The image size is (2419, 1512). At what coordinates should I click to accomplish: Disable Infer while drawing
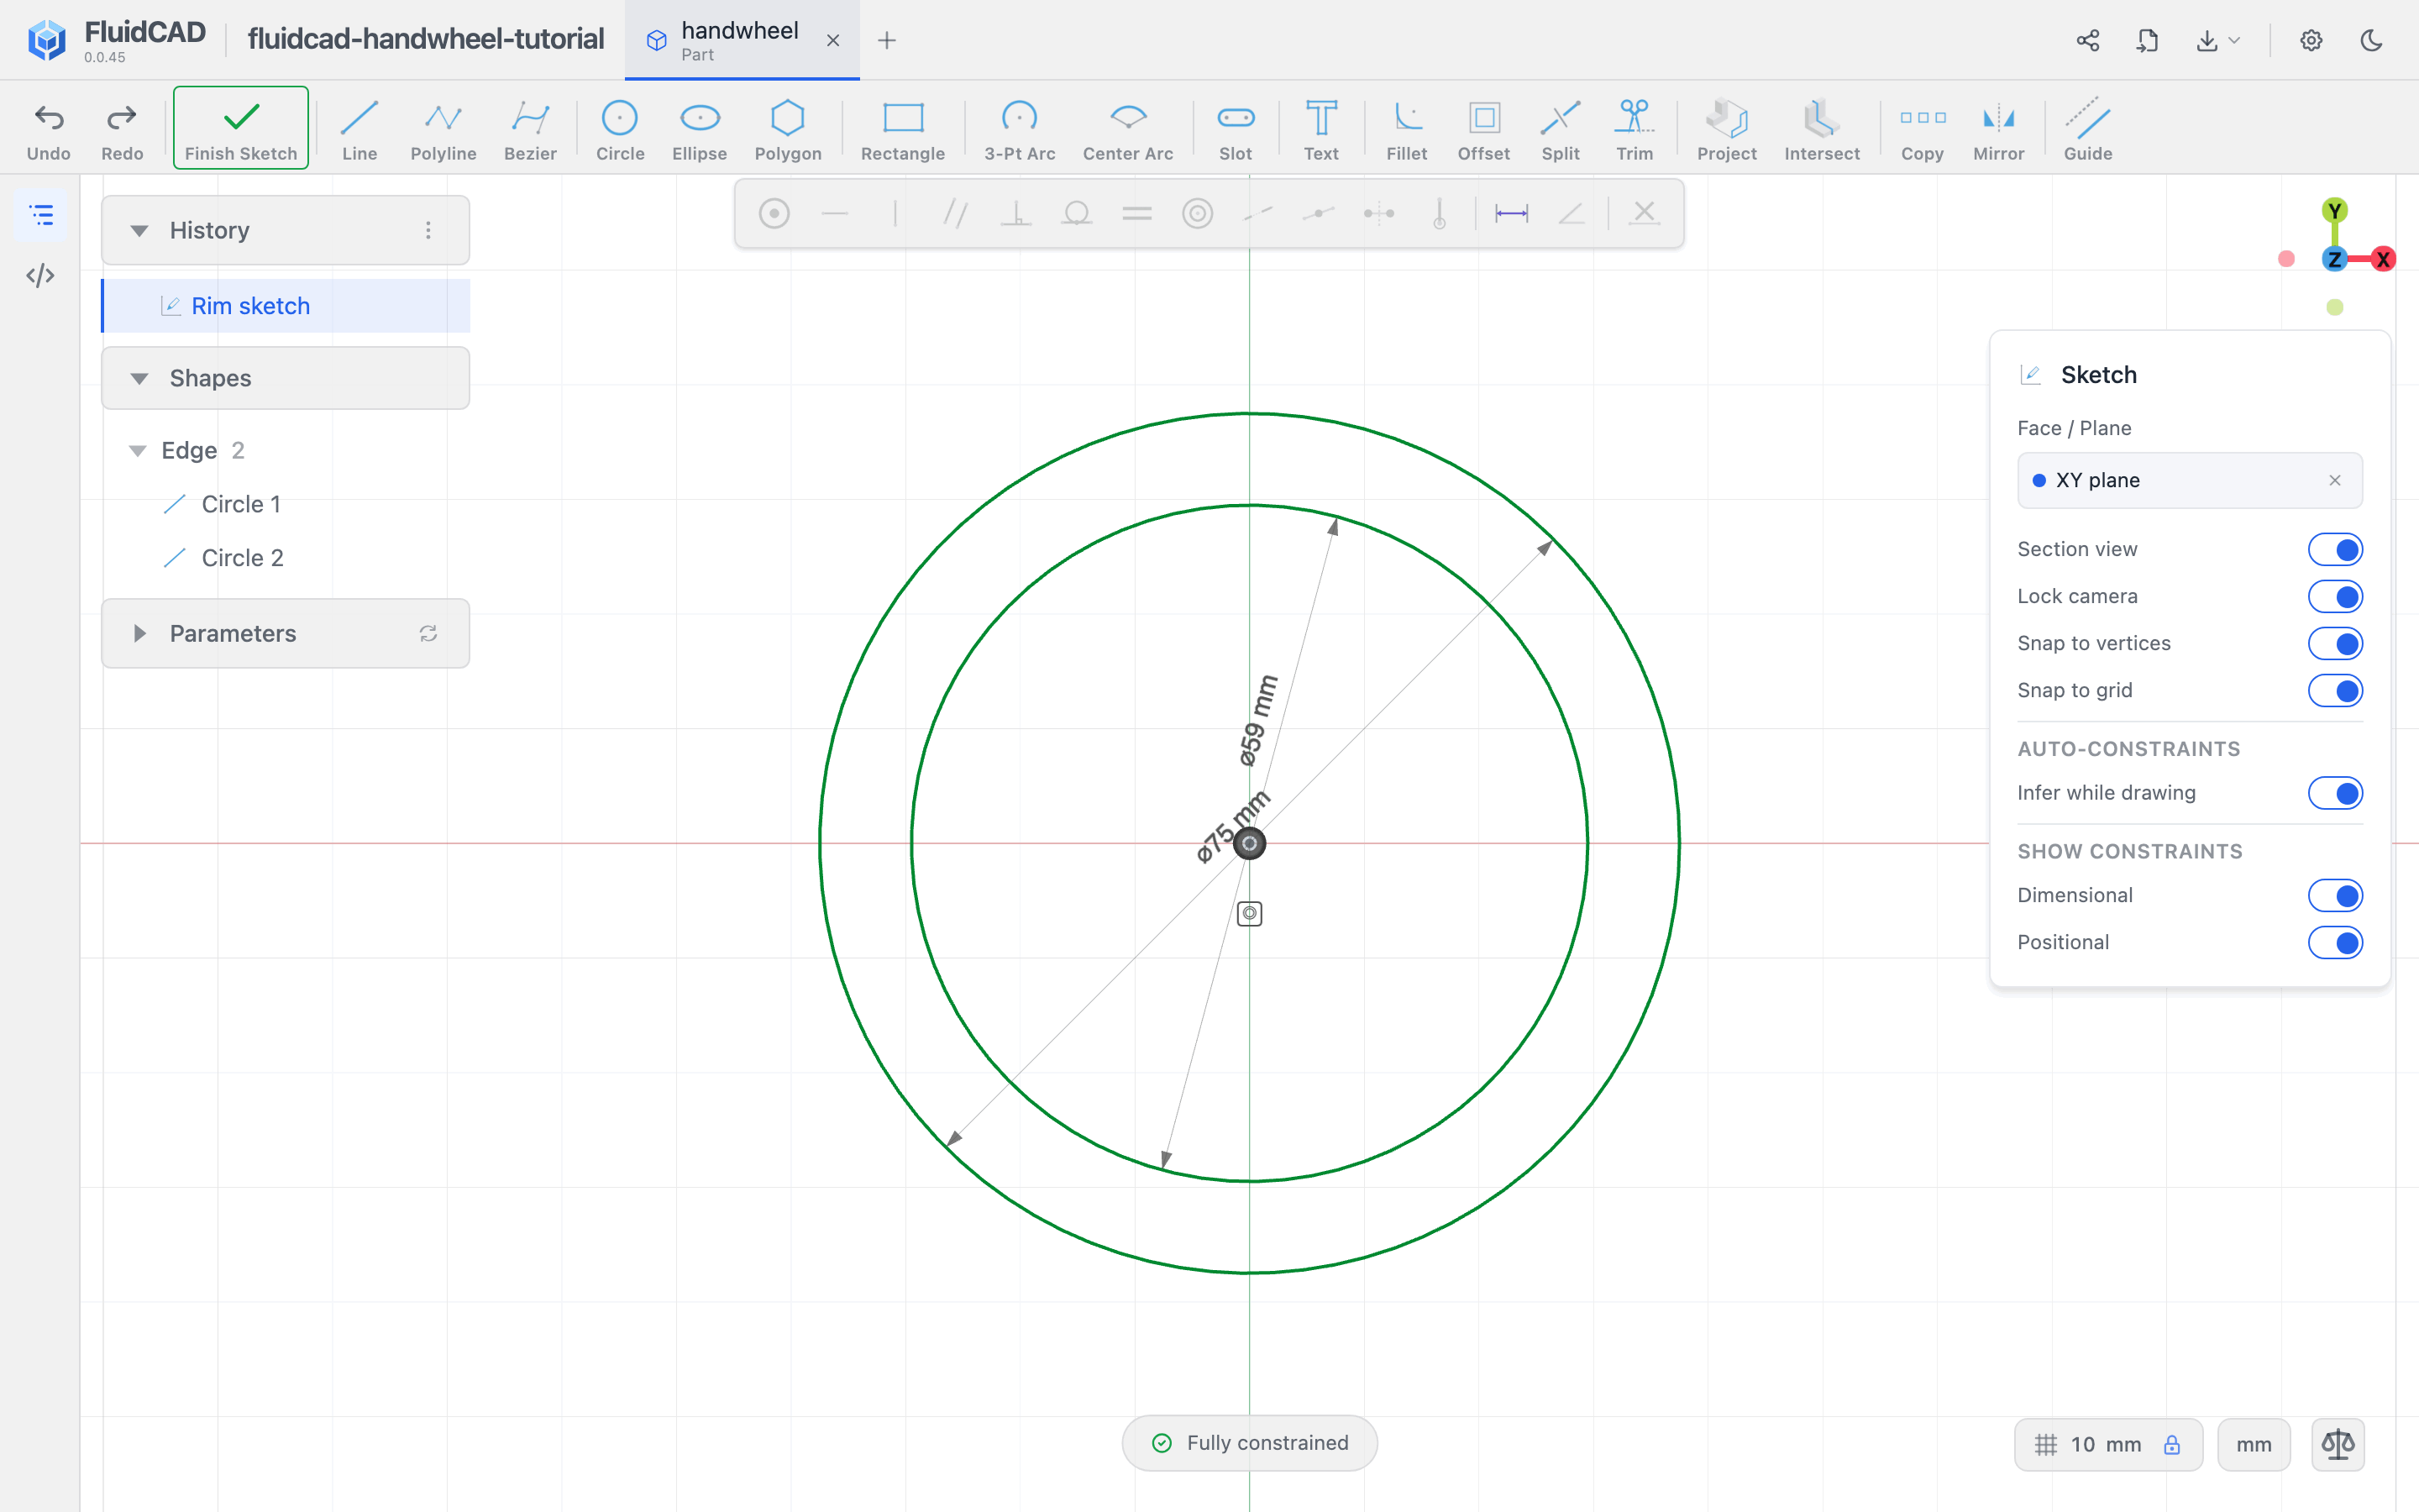click(2335, 793)
